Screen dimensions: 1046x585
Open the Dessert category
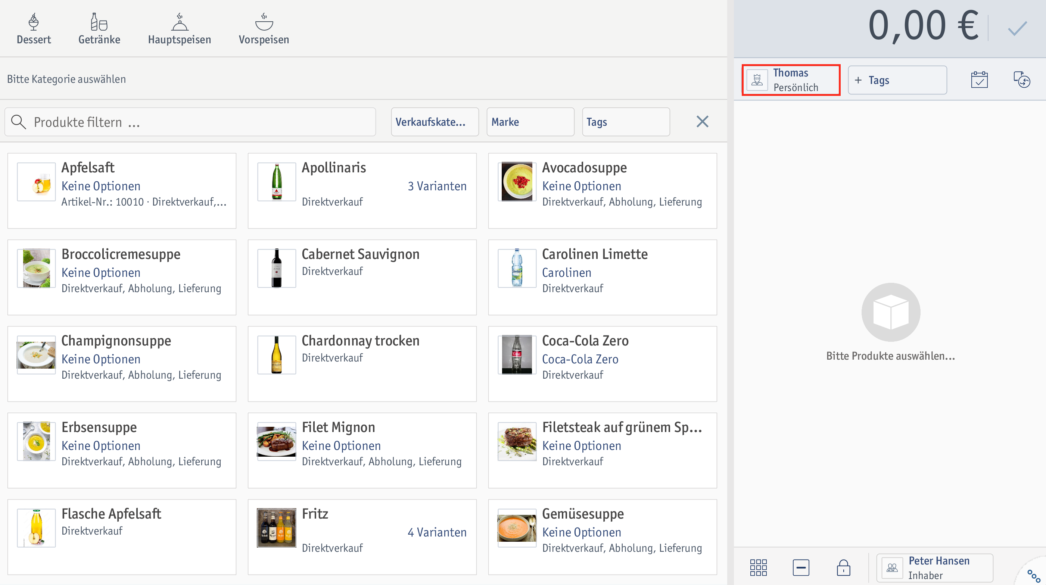pos(34,28)
